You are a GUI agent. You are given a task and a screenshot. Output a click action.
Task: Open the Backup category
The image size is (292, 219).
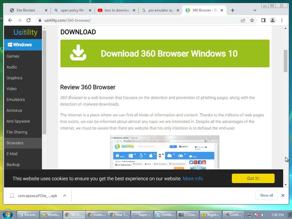click(23, 165)
